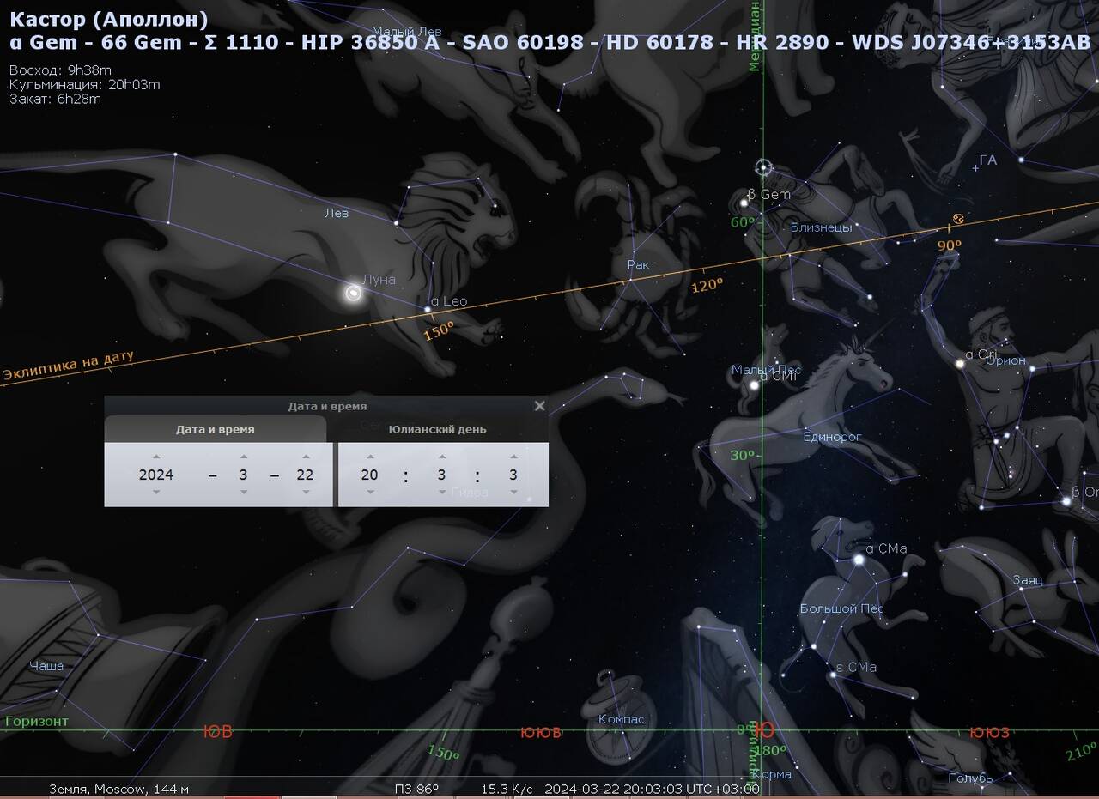This screenshot has height=799, width=1099.
Task: Decrease the year value with down arrow
Action: 156,492
